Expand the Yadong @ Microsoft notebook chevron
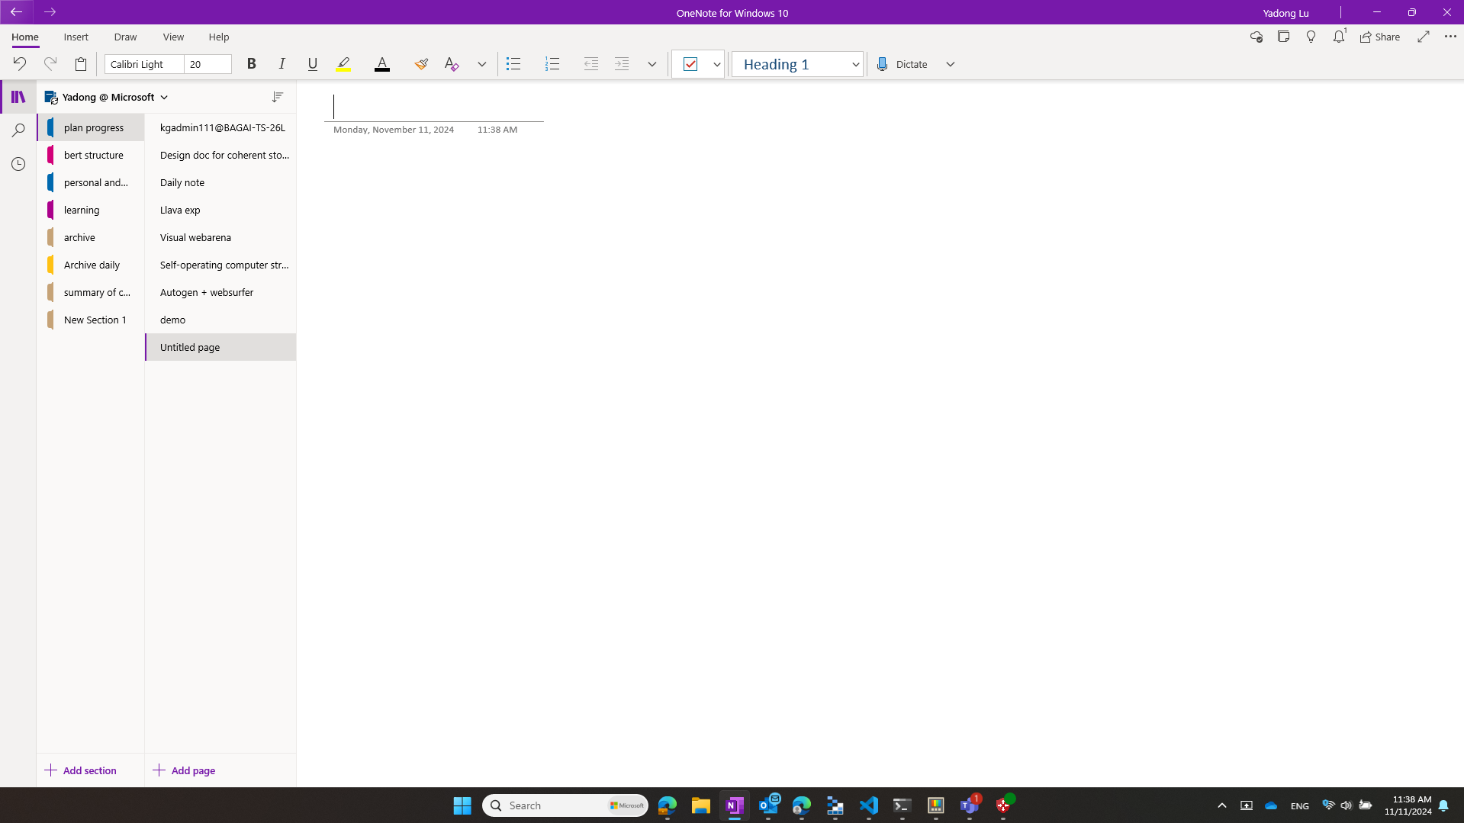Viewport: 1464px width, 823px height. (x=164, y=97)
